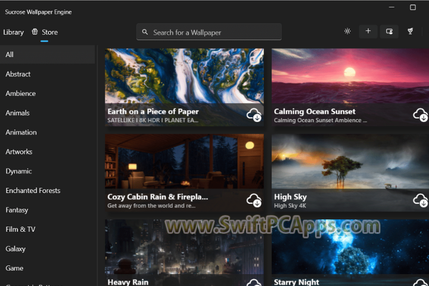Screen dimensions: 429x286
Task: Toggle the sun brightness icon in toolbar
Action: [x=347, y=31]
